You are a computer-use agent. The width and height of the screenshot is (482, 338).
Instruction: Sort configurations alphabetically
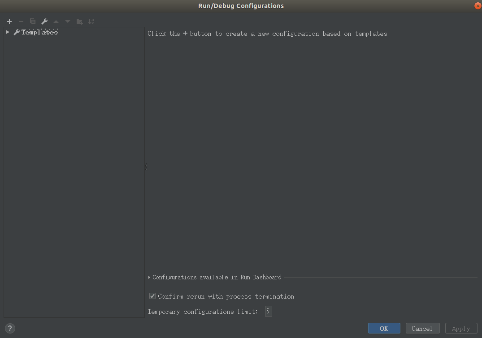tap(91, 21)
